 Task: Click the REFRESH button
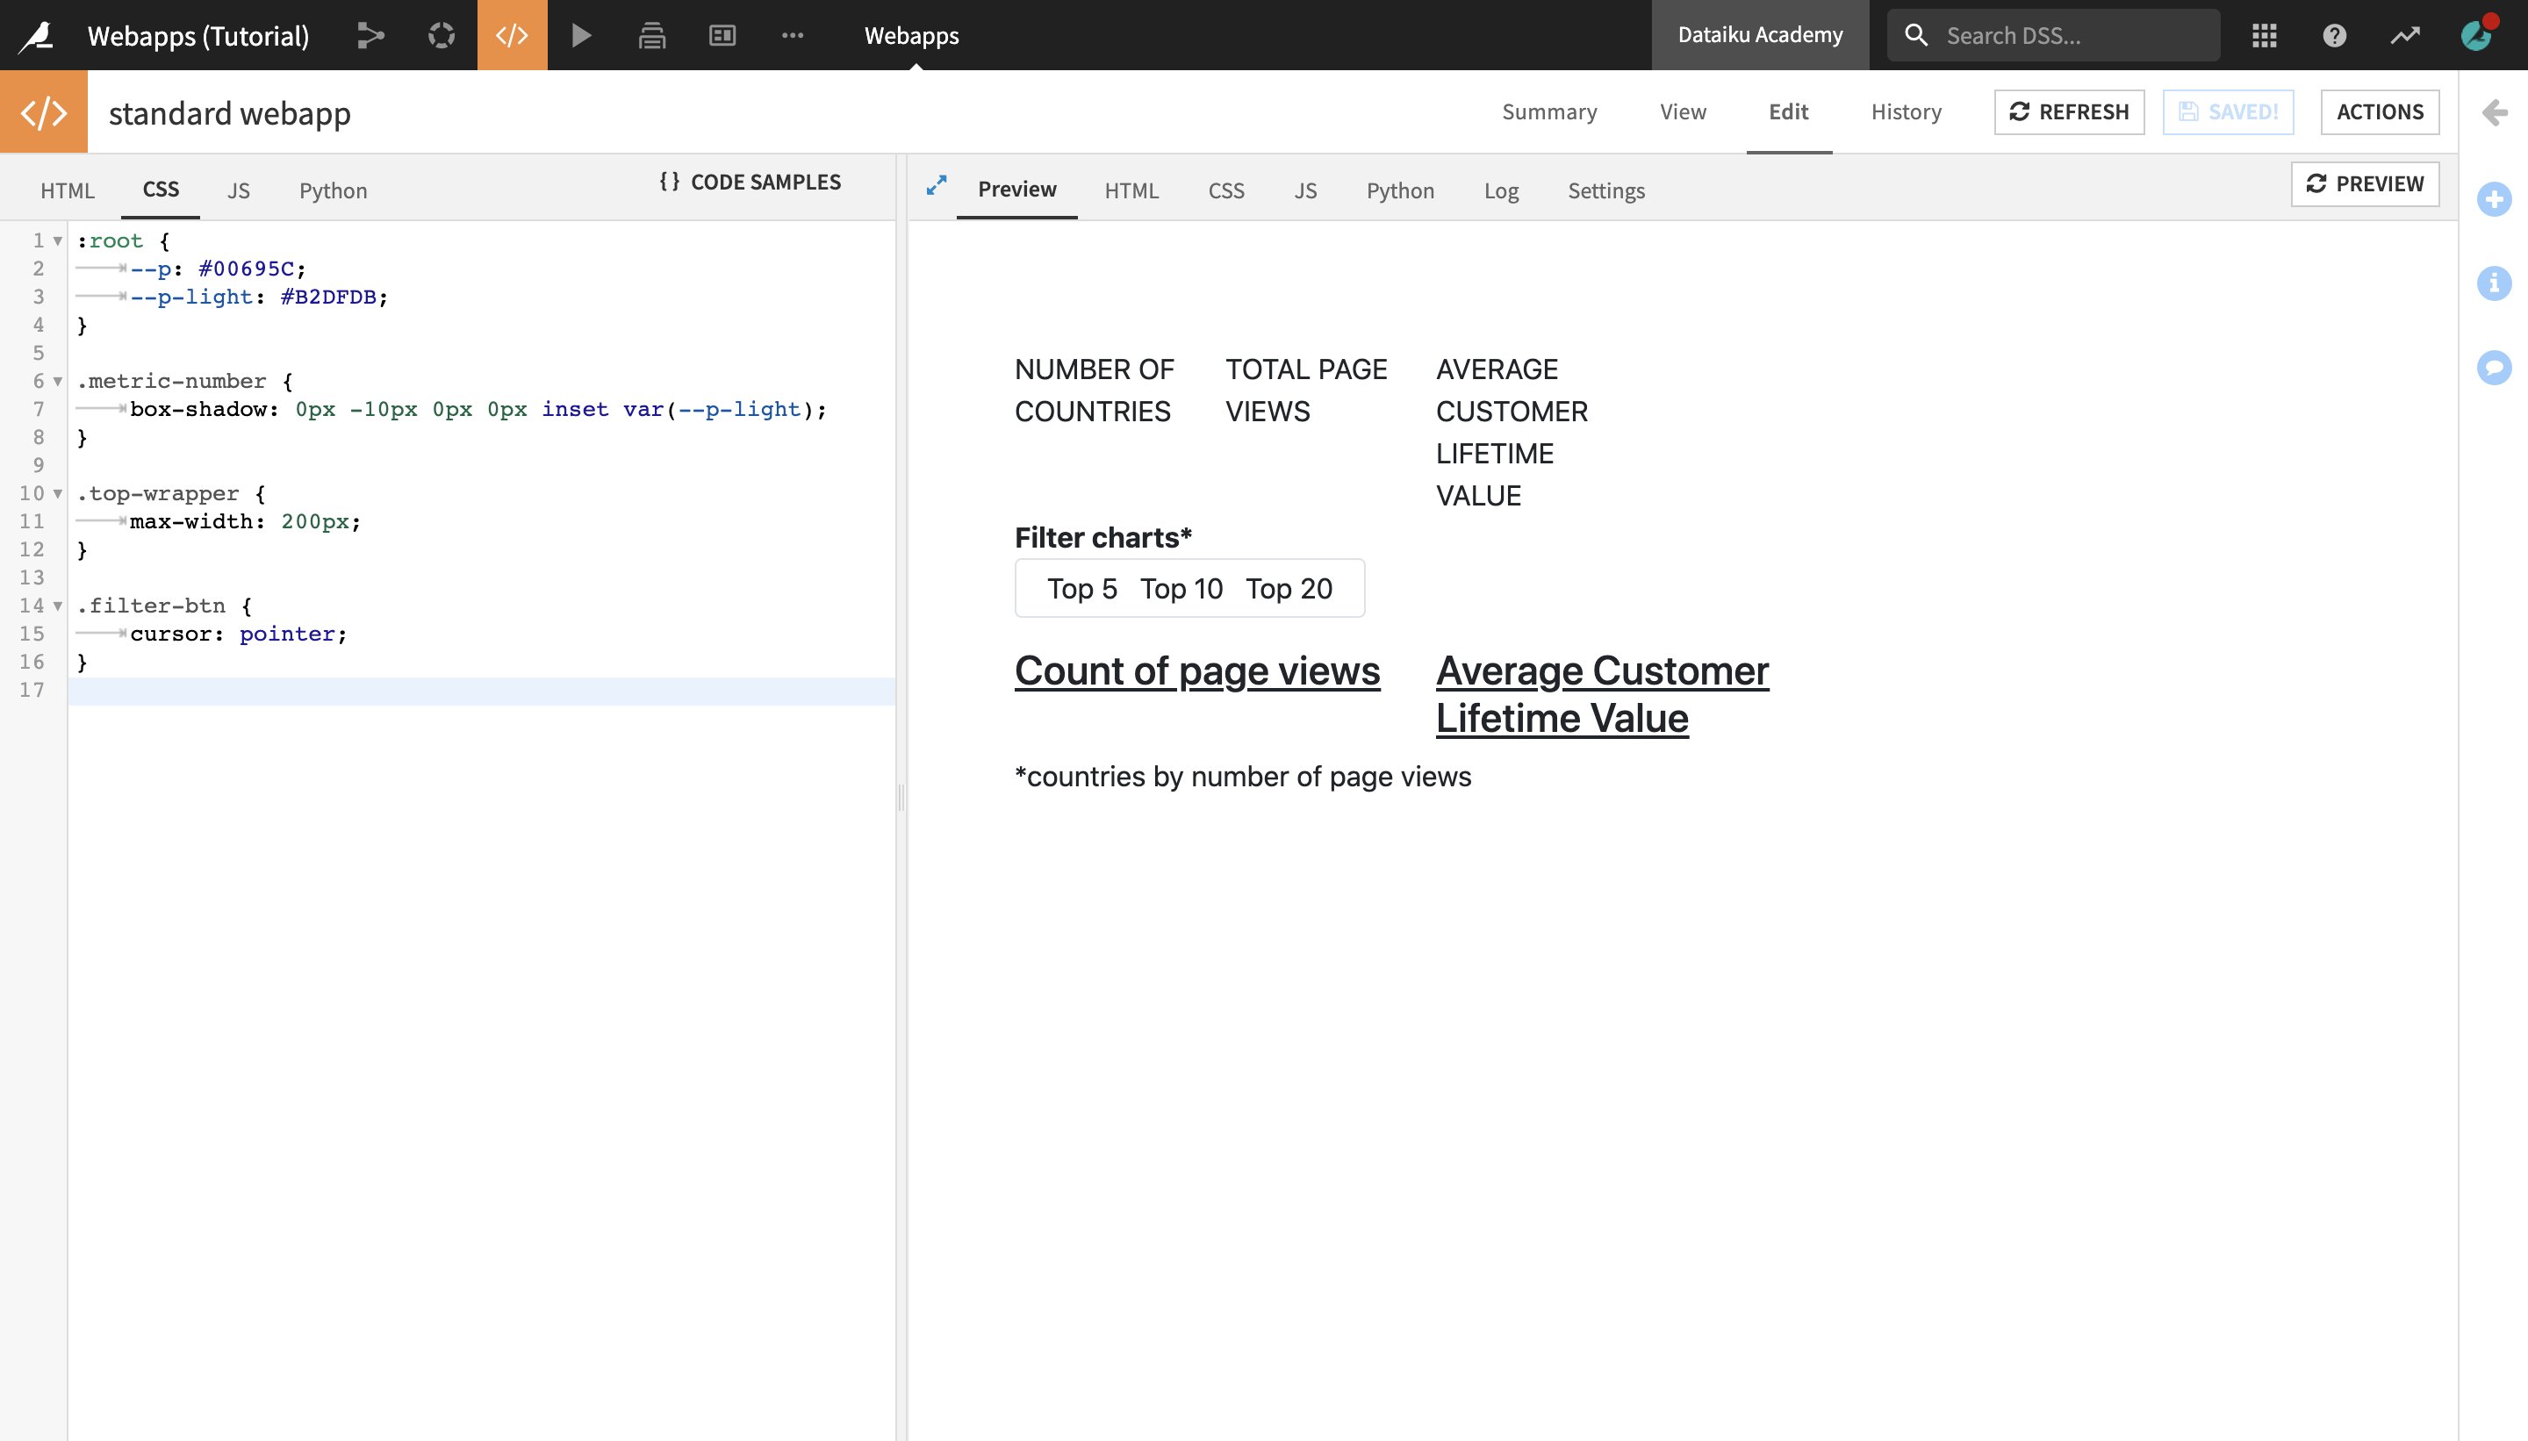[2069, 111]
